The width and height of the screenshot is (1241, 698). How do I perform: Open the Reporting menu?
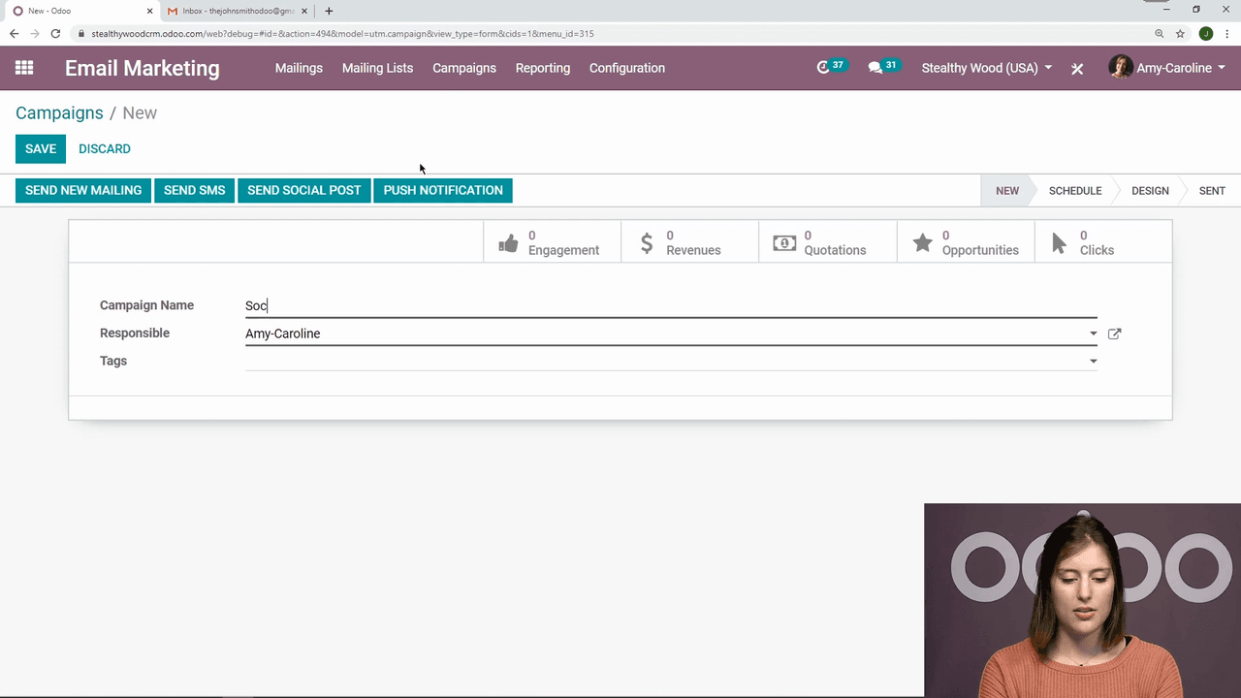542,68
